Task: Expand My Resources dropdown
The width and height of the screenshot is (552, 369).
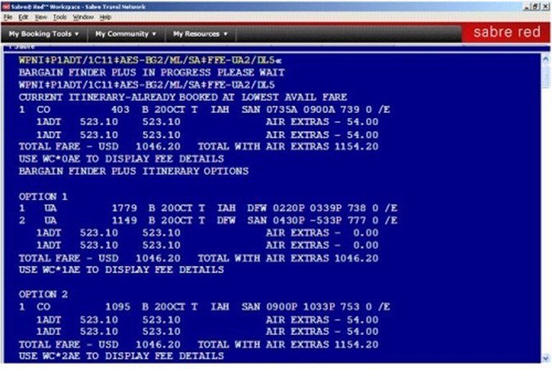Action: 200,34
